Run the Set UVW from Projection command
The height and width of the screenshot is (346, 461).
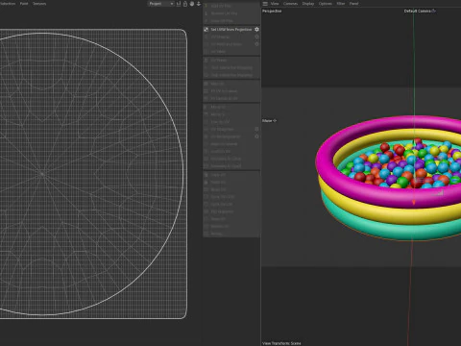(231, 30)
